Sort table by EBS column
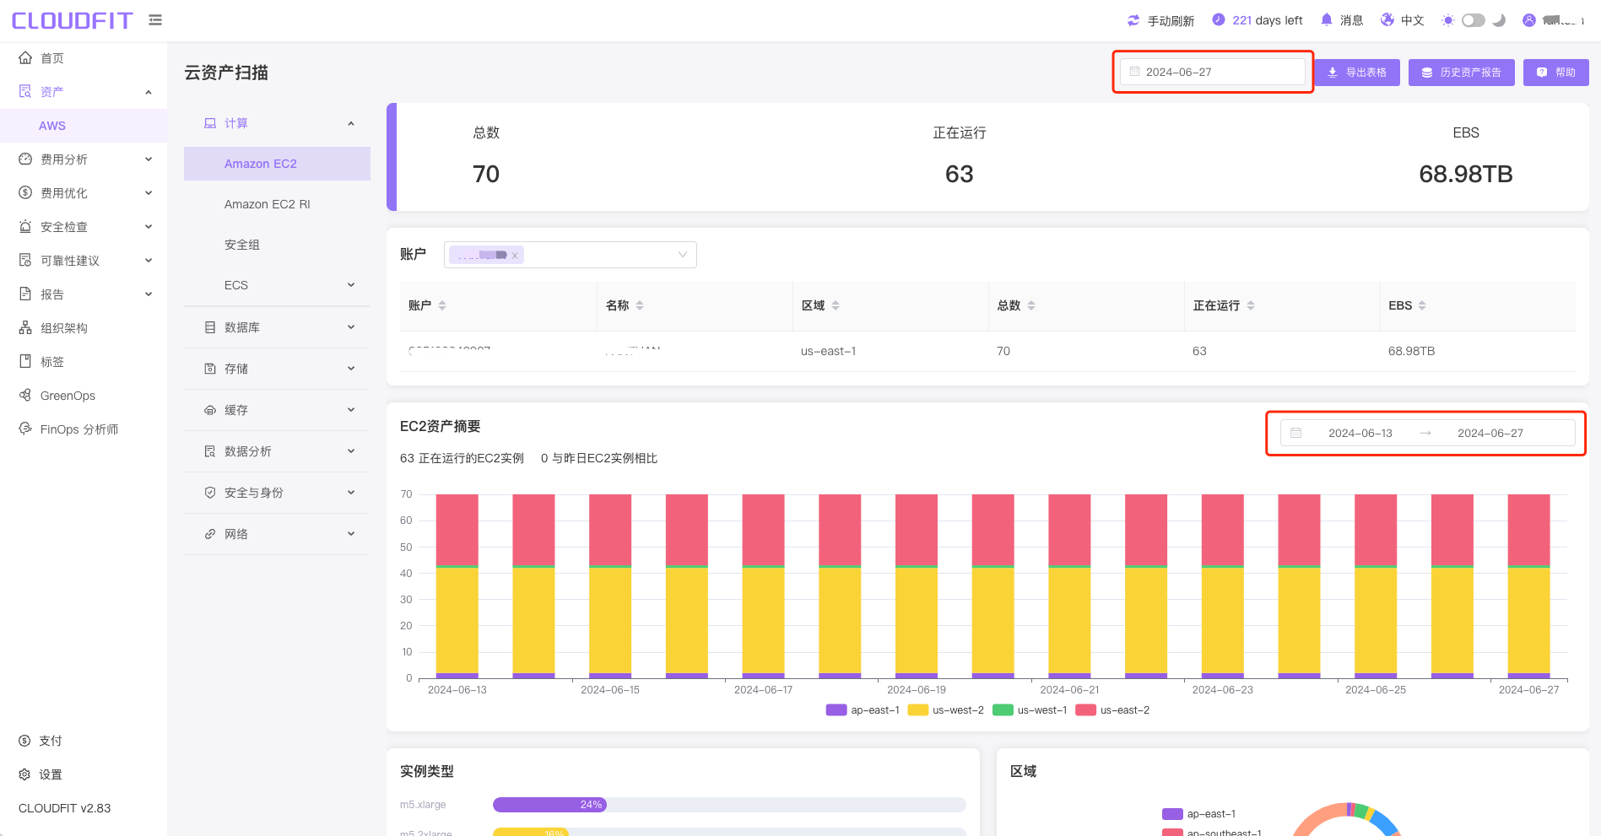The width and height of the screenshot is (1601, 836). click(x=1422, y=305)
